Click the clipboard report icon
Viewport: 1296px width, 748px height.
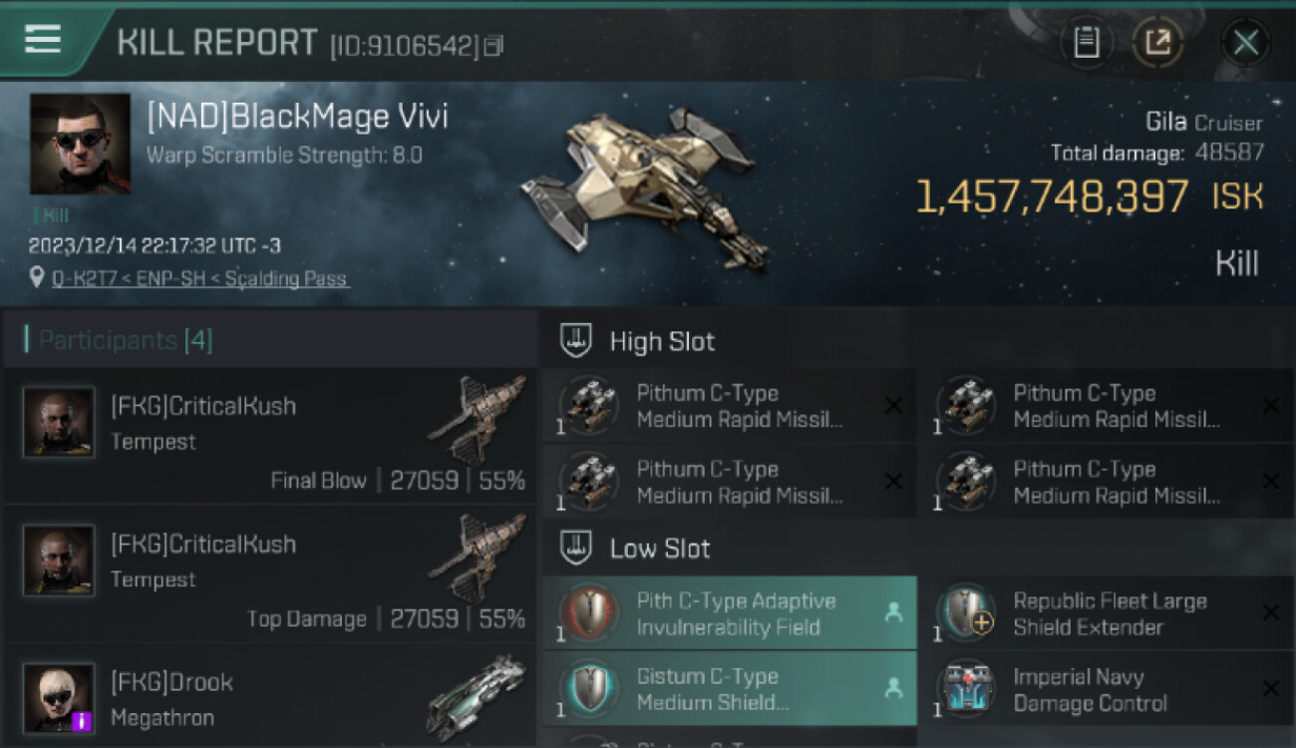tap(1086, 43)
